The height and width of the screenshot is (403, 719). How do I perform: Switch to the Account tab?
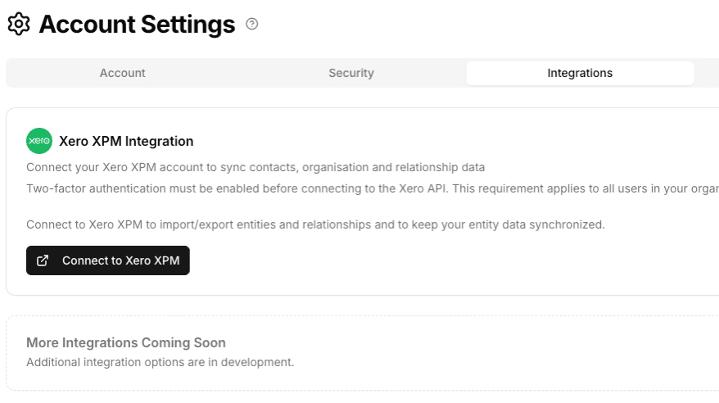point(123,73)
